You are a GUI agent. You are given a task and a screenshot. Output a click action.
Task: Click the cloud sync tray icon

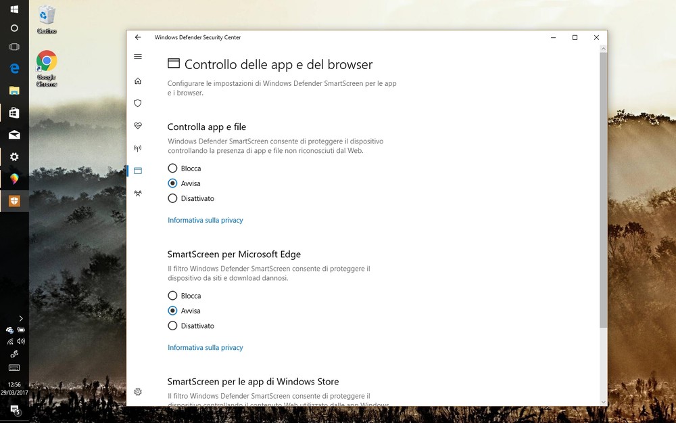tap(9, 330)
